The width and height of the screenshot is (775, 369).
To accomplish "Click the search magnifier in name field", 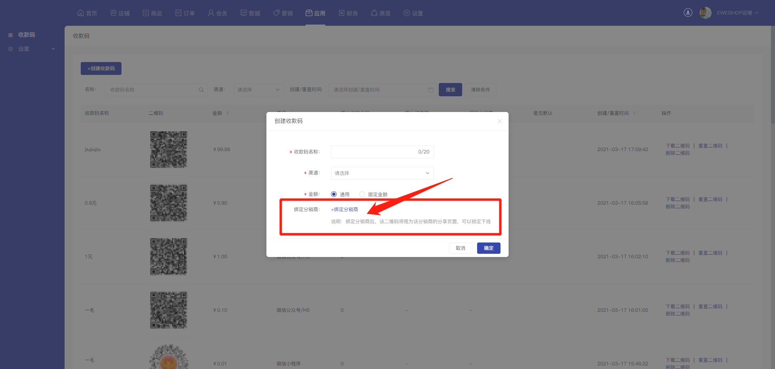I will pos(201,90).
